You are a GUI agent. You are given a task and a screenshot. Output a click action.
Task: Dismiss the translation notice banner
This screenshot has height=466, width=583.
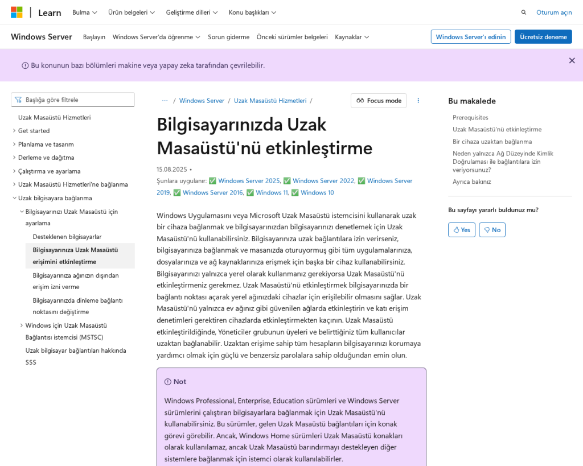572,60
